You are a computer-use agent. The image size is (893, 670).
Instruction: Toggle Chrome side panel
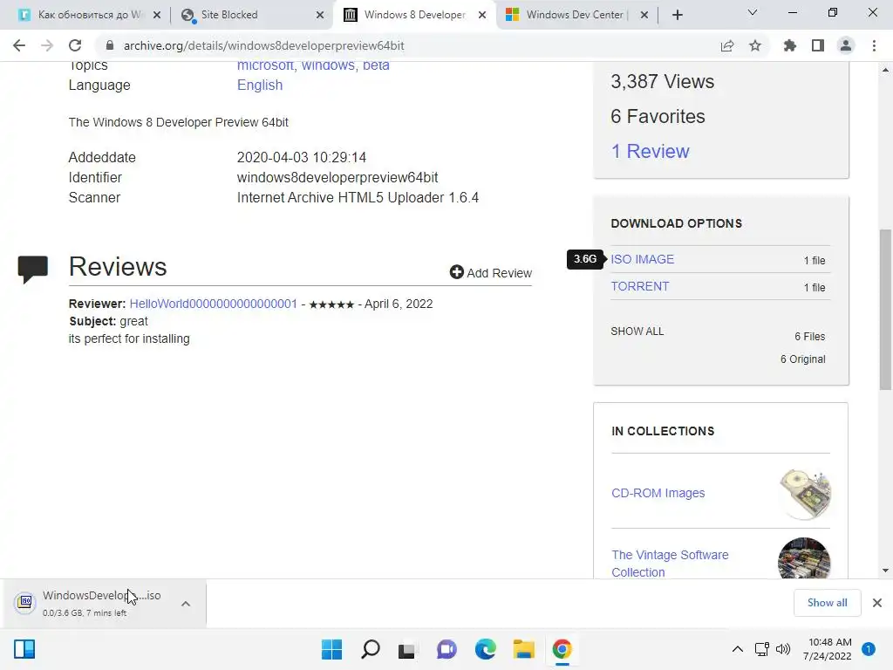pyautogui.click(x=818, y=45)
